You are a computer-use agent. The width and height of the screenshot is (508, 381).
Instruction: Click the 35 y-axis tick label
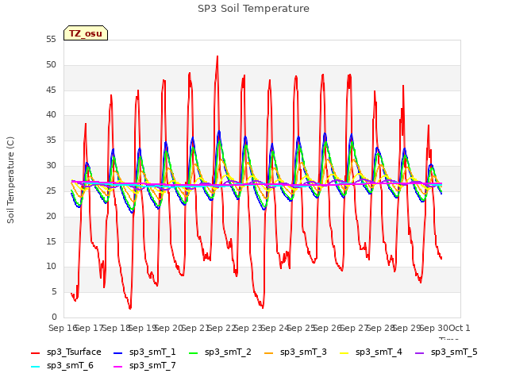click(x=51, y=140)
